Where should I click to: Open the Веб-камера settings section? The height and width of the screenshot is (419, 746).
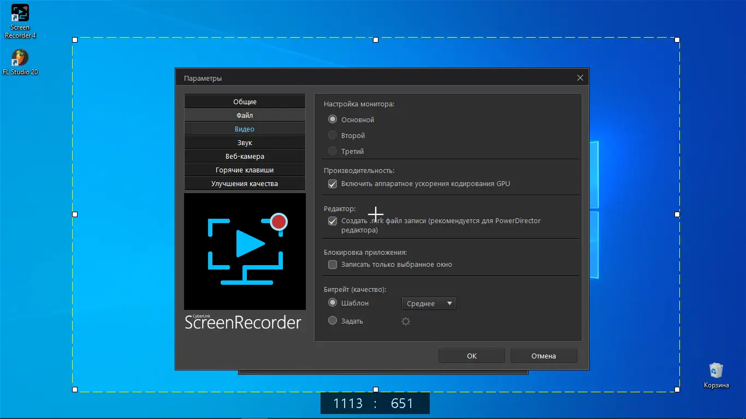(x=245, y=155)
